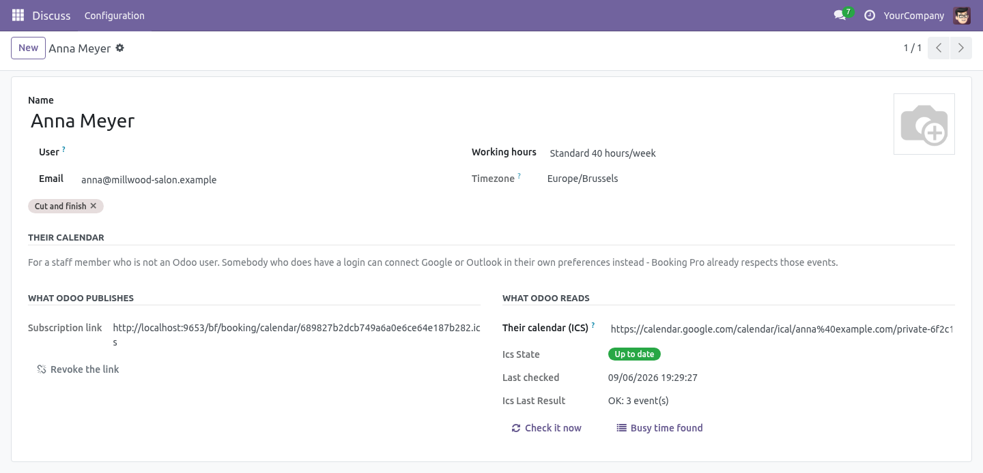
Task: Click the refresh icon on Check it now
Action: click(516, 428)
